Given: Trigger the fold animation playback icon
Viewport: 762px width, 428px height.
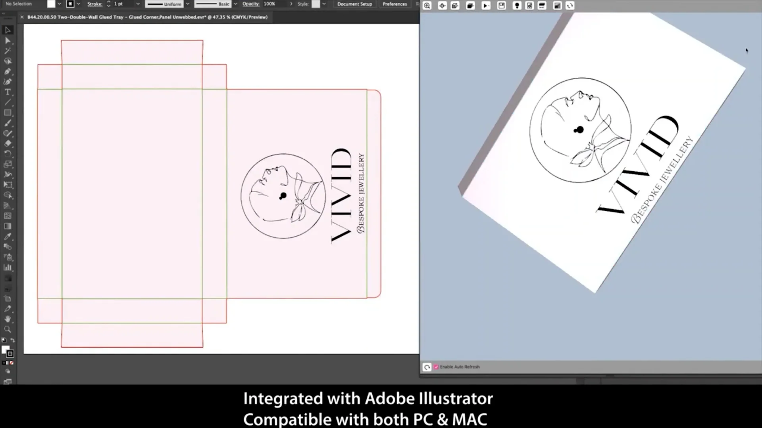Looking at the screenshot, I should coord(486,6).
